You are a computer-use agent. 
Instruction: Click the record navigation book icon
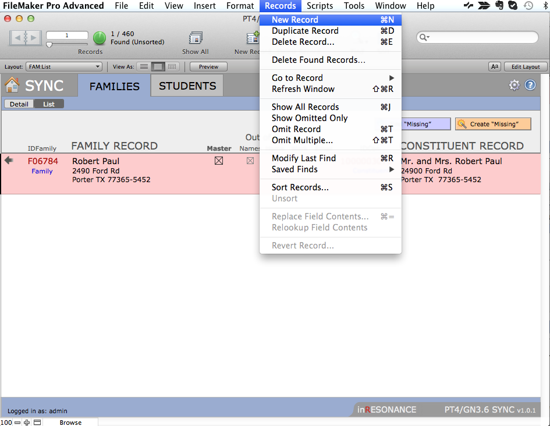25,37
